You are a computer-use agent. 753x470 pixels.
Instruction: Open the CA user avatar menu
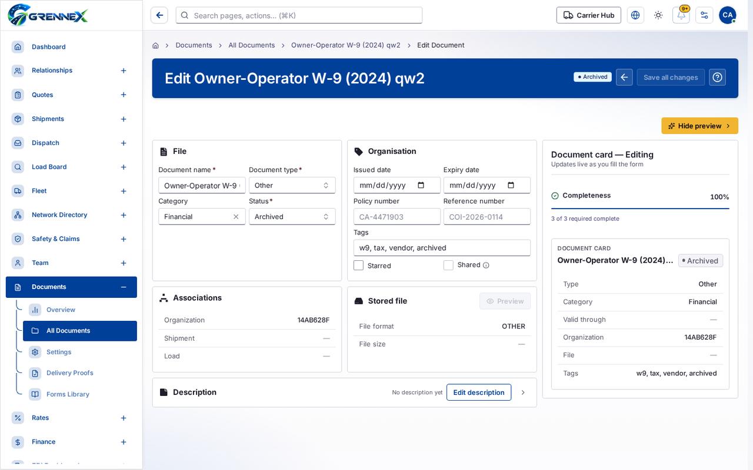(x=728, y=15)
